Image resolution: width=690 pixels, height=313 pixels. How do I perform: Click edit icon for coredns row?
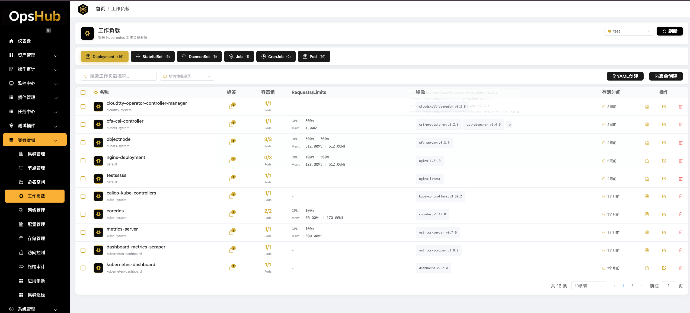pos(664,214)
